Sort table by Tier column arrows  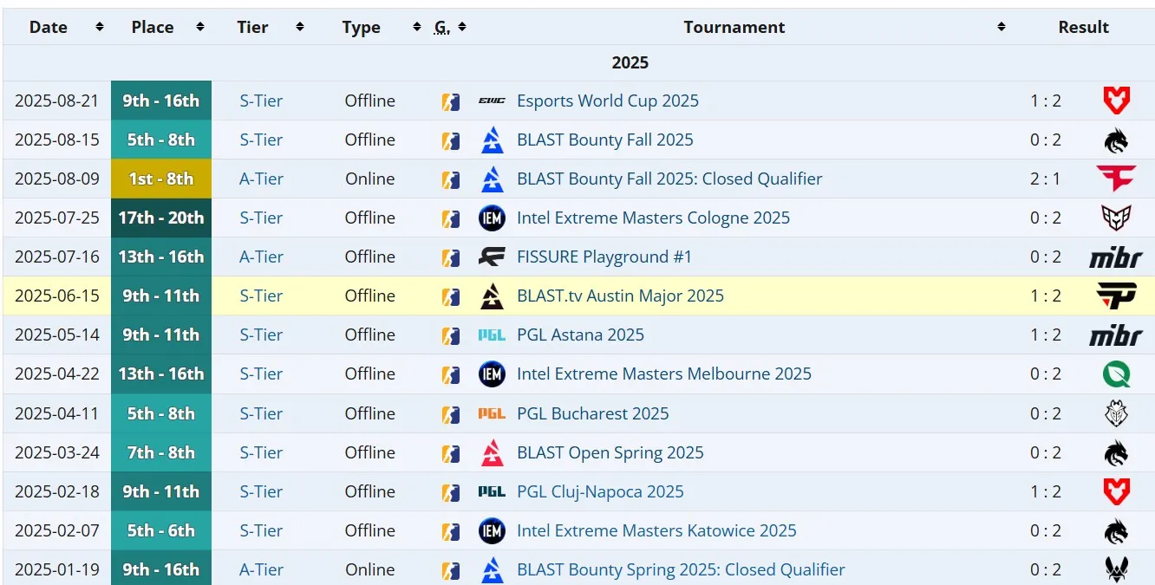click(x=300, y=27)
